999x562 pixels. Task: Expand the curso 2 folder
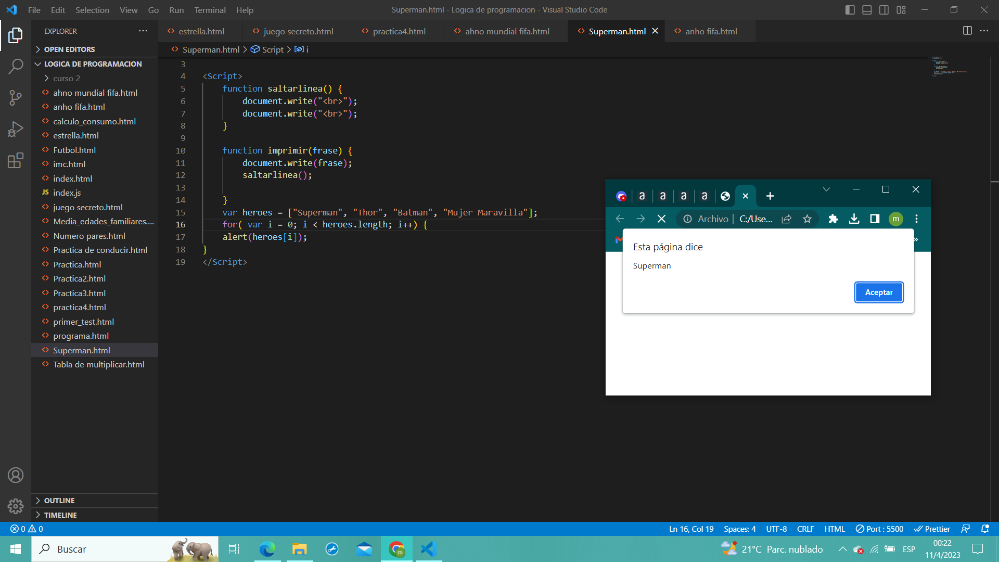[67, 79]
